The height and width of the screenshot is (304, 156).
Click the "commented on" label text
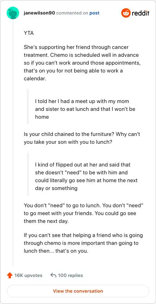click(72, 13)
